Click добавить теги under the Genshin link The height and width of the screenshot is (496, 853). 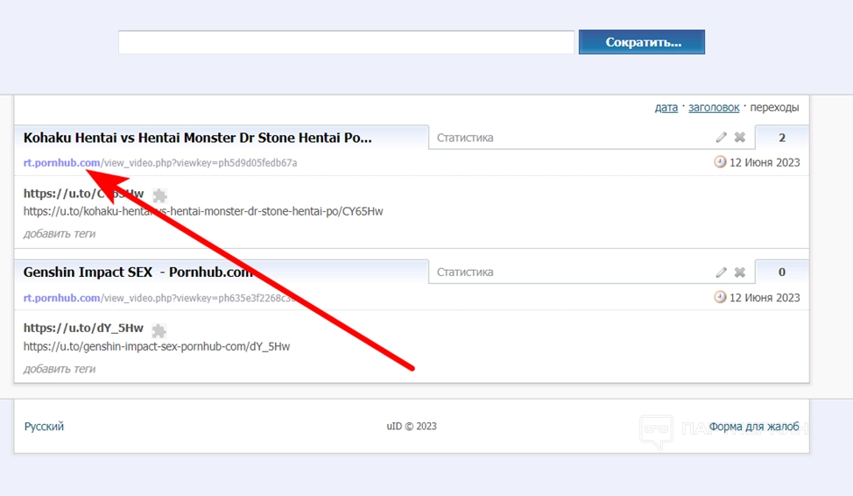pos(60,369)
